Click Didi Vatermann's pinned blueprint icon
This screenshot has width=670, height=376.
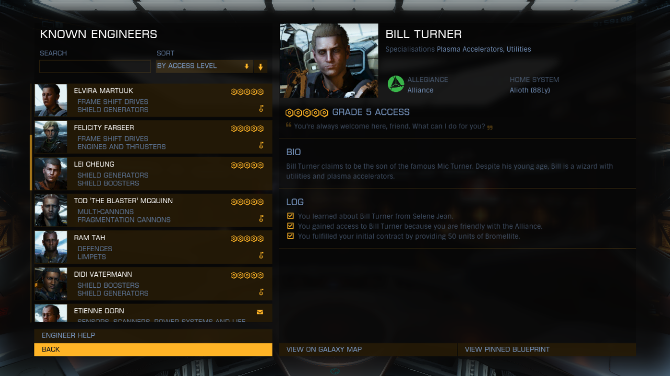[x=261, y=292]
